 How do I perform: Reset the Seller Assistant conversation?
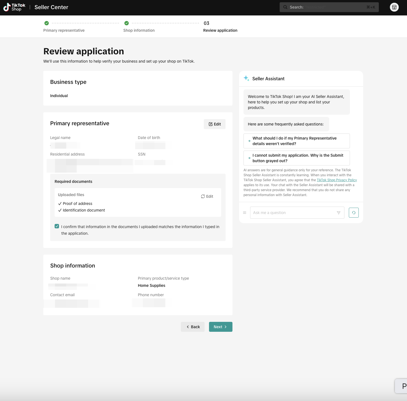(354, 213)
